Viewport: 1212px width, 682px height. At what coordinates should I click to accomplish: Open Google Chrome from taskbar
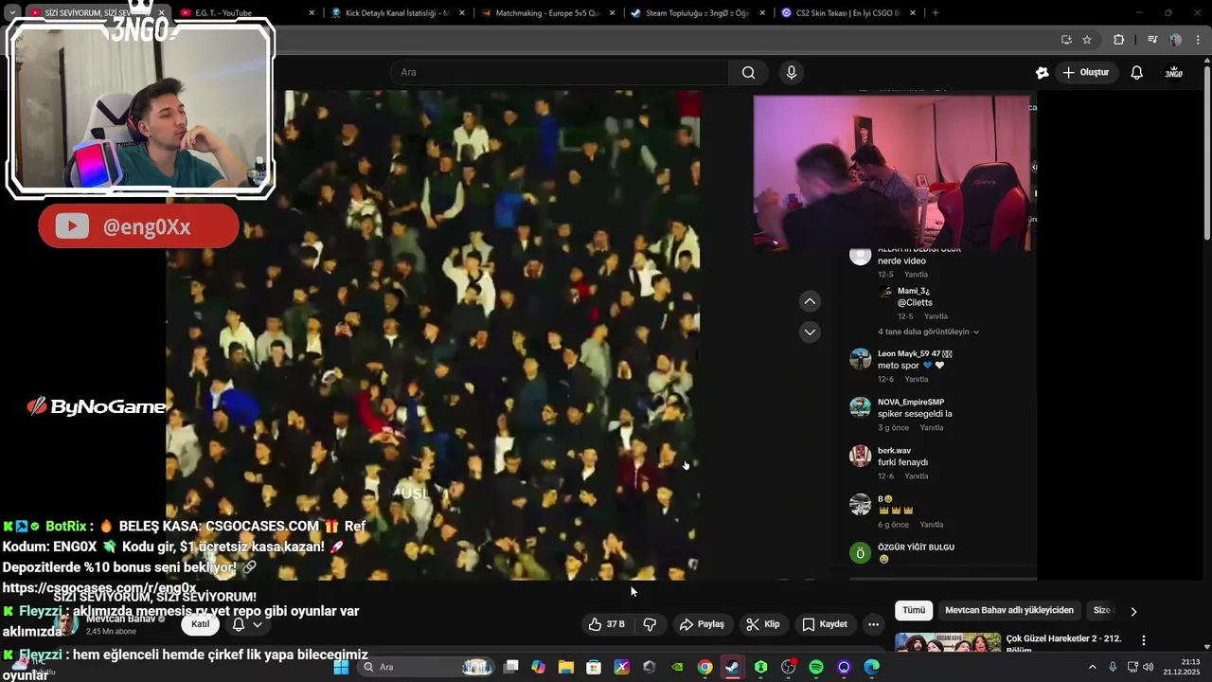click(x=705, y=667)
